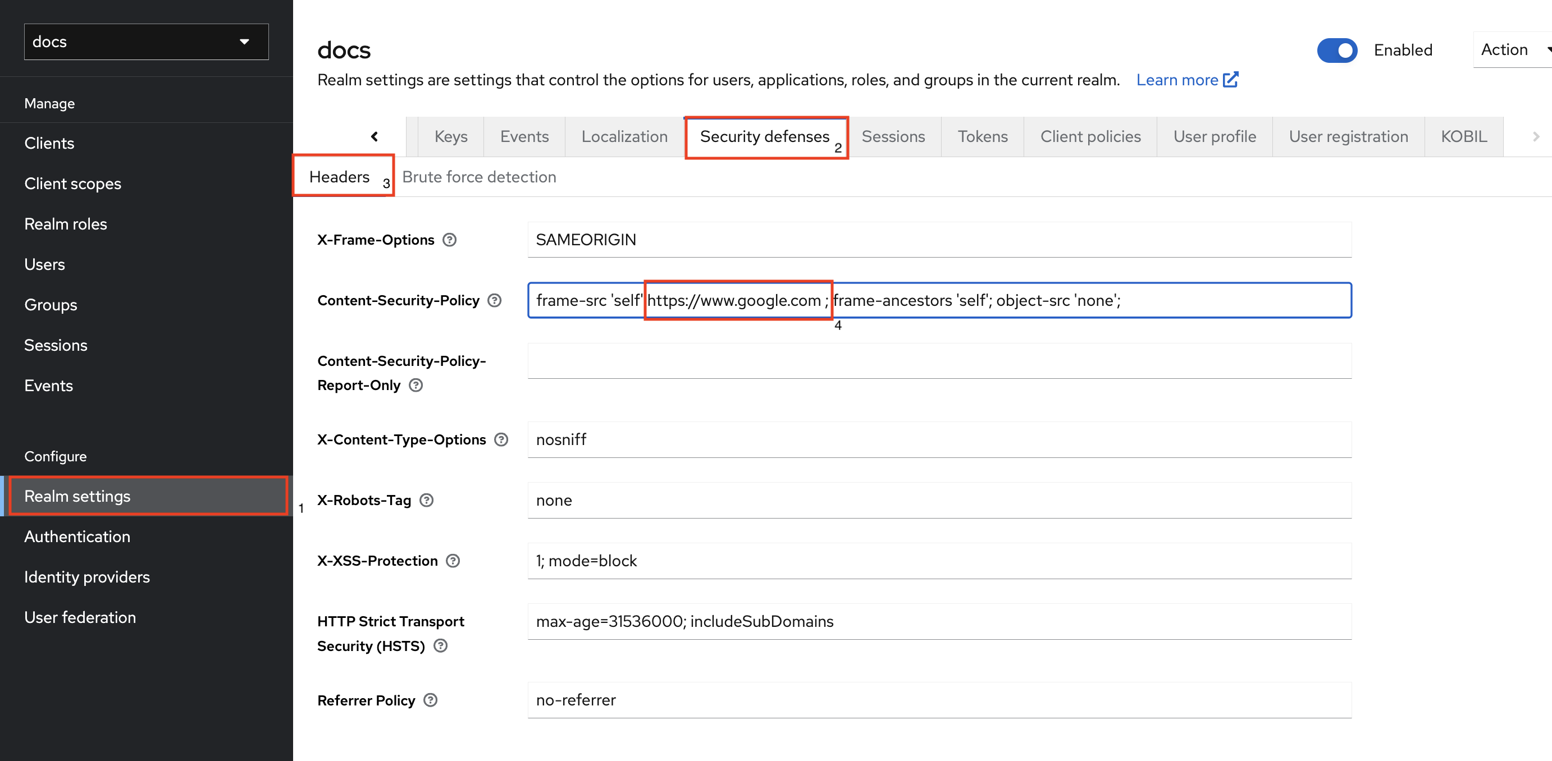The width and height of the screenshot is (1552, 761).
Task: Open Events in the sidebar
Action: [147, 386]
